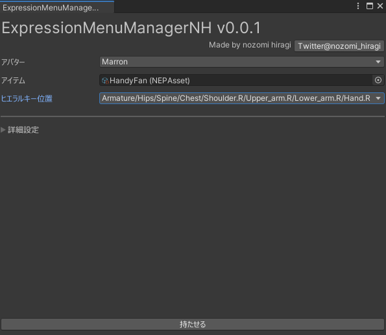Image resolution: width=386 pixels, height=335 pixels.
Task: Click the HandyFan (NEPAsset) item field
Action: [x=242, y=80]
